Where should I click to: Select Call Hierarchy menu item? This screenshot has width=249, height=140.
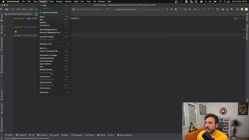pos(54,88)
